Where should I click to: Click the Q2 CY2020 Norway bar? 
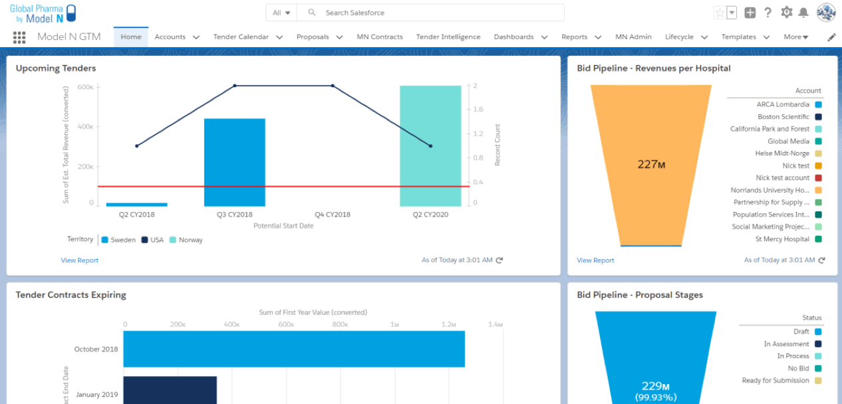click(430, 146)
